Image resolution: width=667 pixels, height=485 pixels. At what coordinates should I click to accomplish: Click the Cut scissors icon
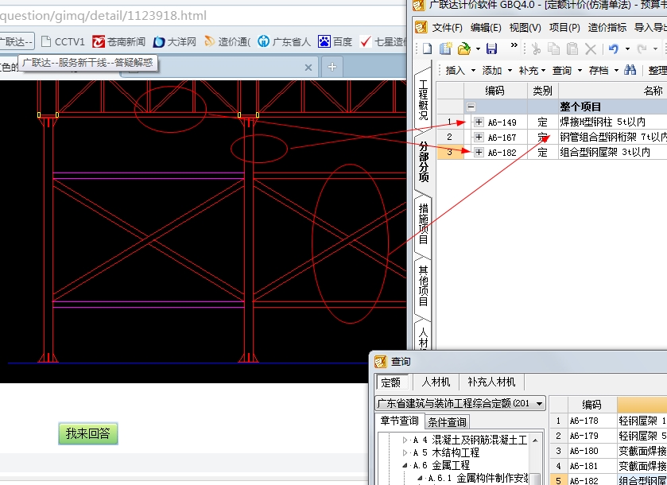[x=536, y=49]
